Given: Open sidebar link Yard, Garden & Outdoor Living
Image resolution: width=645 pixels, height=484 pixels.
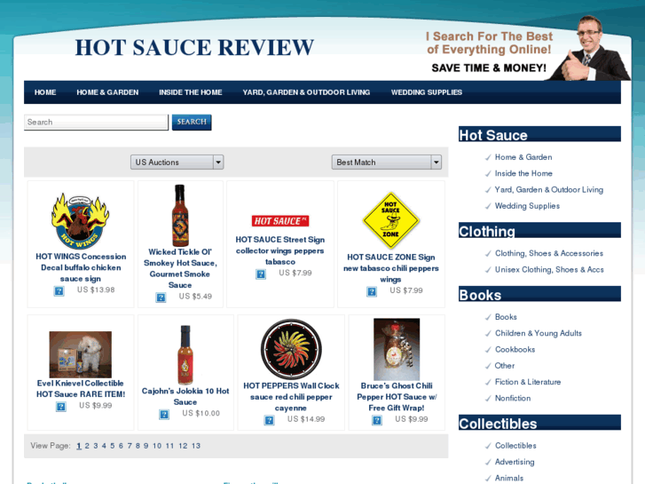Looking at the screenshot, I should click(549, 189).
